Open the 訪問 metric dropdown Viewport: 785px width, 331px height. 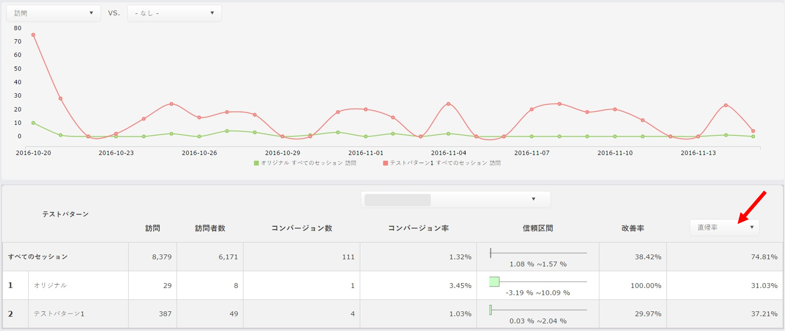[x=53, y=13]
